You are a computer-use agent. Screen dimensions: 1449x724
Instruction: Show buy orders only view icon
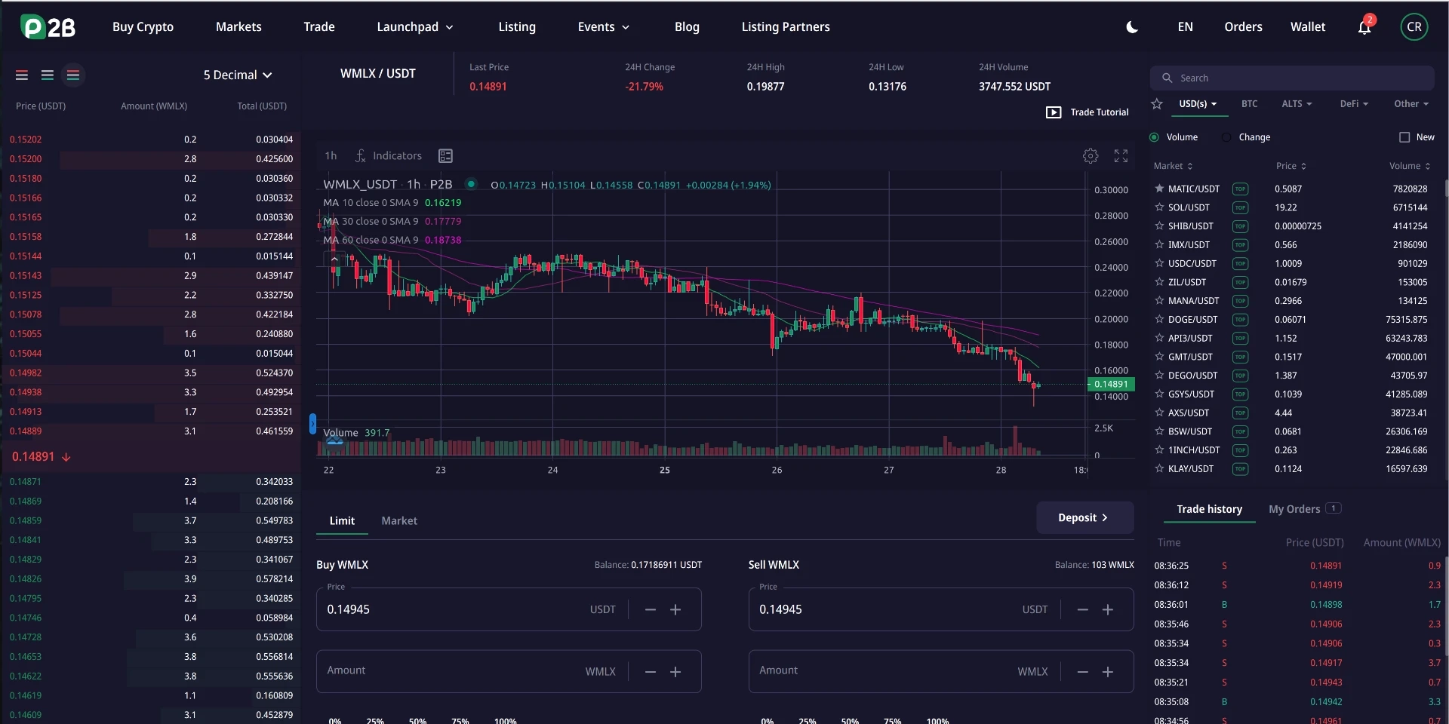pyautogui.click(x=48, y=75)
